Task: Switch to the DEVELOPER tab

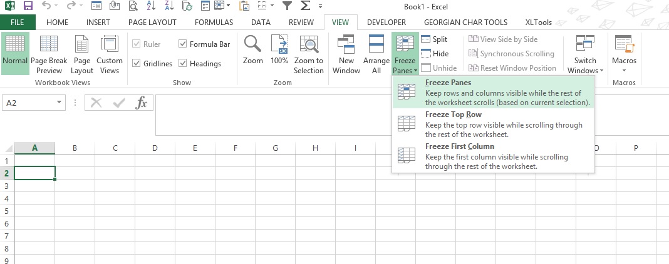Action: (x=386, y=22)
